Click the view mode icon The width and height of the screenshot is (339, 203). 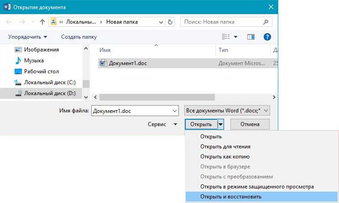(226, 37)
